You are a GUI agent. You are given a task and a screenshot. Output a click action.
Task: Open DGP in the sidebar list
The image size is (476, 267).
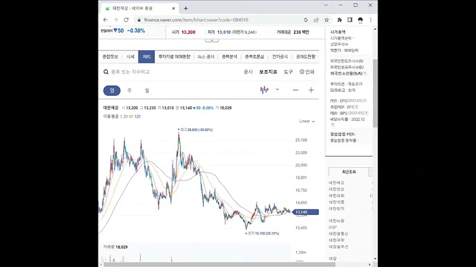pos(333,227)
